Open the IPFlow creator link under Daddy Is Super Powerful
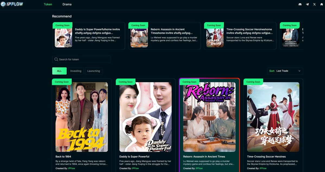 tap(135, 168)
